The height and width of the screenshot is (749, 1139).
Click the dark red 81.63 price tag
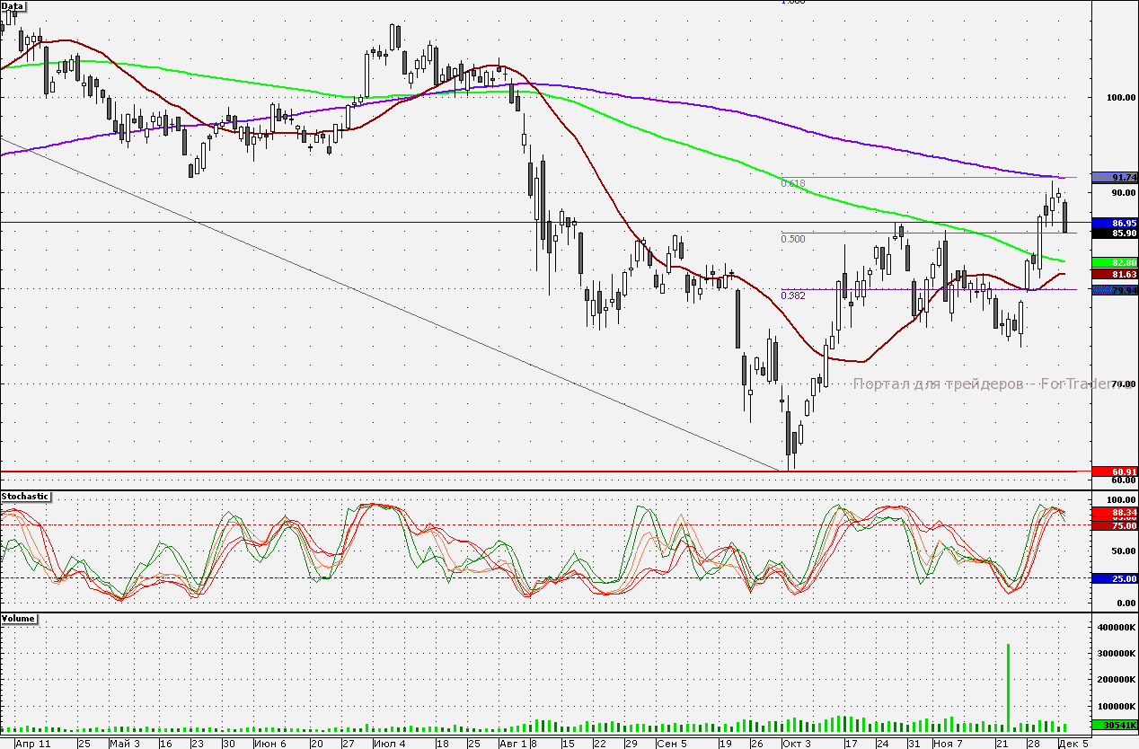coord(1113,274)
